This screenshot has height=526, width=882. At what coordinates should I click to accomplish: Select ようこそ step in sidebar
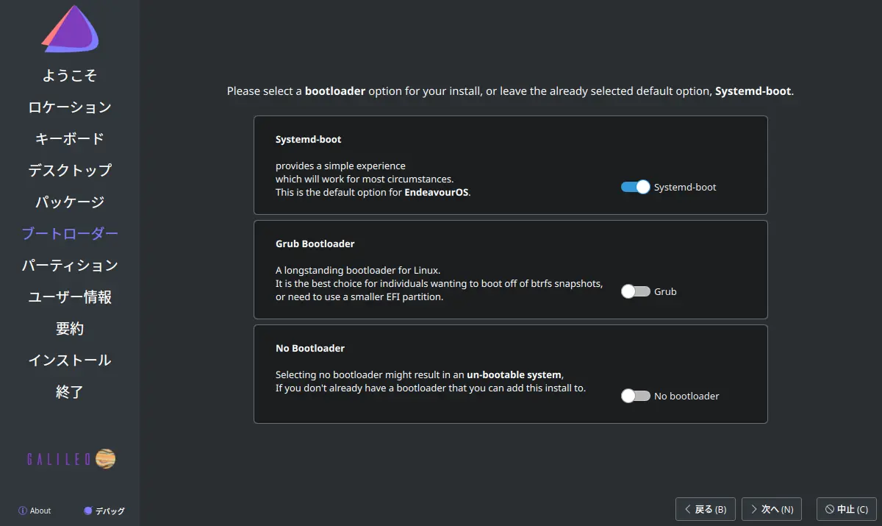coord(70,76)
